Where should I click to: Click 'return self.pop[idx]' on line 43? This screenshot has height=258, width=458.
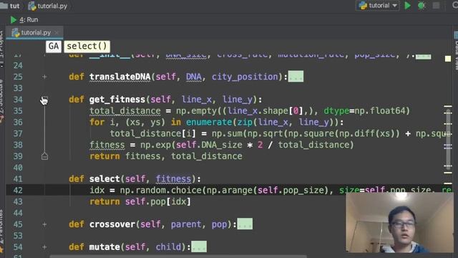point(140,202)
